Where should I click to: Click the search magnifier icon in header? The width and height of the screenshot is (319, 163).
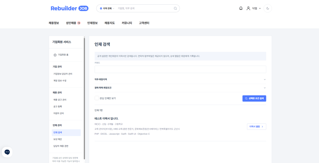click(x=175, y=8)
